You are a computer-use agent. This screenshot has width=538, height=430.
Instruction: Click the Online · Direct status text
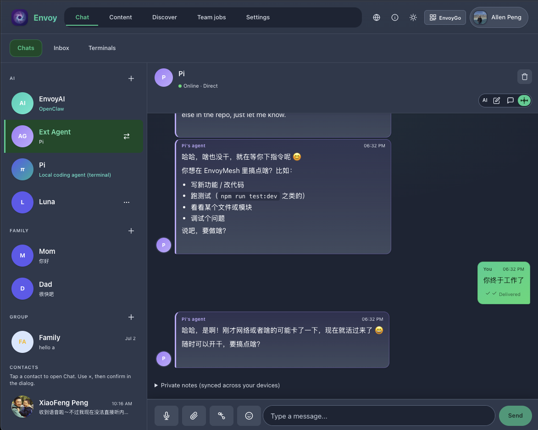click(x=200, y=86)
